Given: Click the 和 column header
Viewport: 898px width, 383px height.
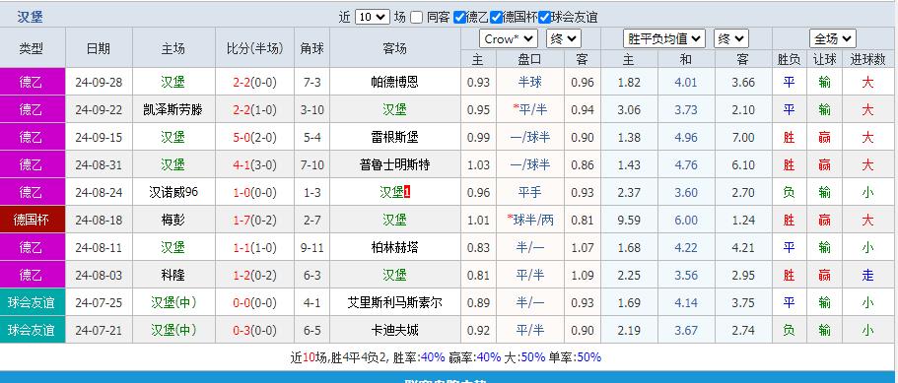Looking at the screenshot, I should tap(686, 59).
